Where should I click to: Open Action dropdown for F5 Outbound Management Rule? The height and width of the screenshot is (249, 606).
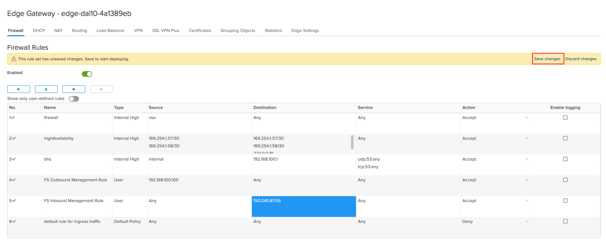tap(526, 180)
